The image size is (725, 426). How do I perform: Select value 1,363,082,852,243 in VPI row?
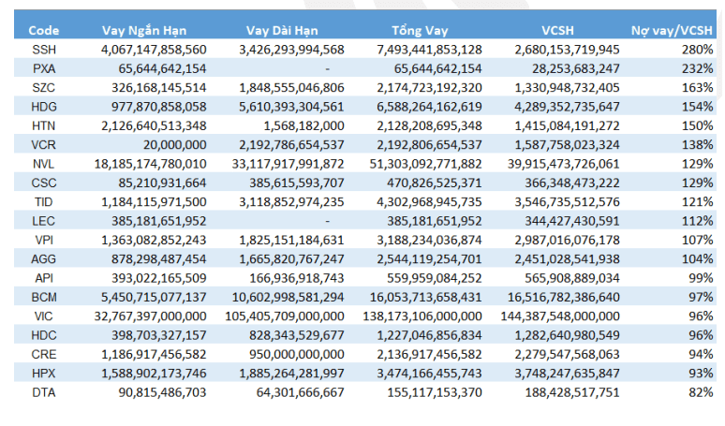click(154, 241)
